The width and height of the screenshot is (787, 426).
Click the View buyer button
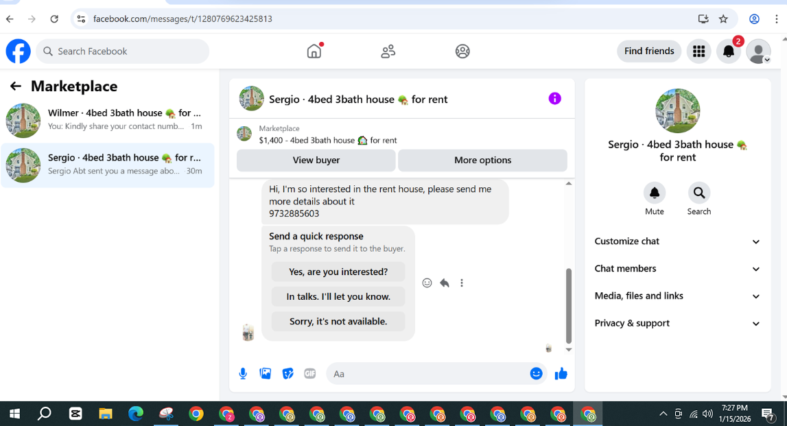point(316,160)
